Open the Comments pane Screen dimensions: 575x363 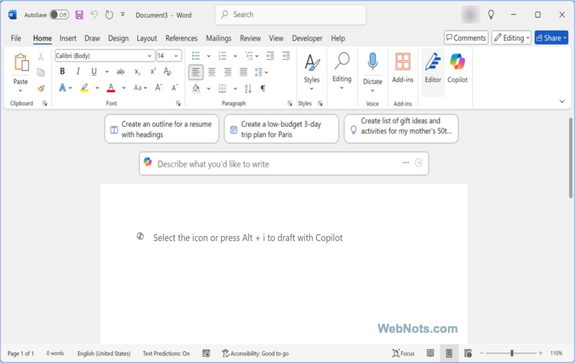click(x=466, y=38)
